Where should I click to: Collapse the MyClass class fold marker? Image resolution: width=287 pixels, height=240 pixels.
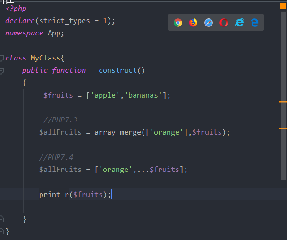tap(1, 58)
